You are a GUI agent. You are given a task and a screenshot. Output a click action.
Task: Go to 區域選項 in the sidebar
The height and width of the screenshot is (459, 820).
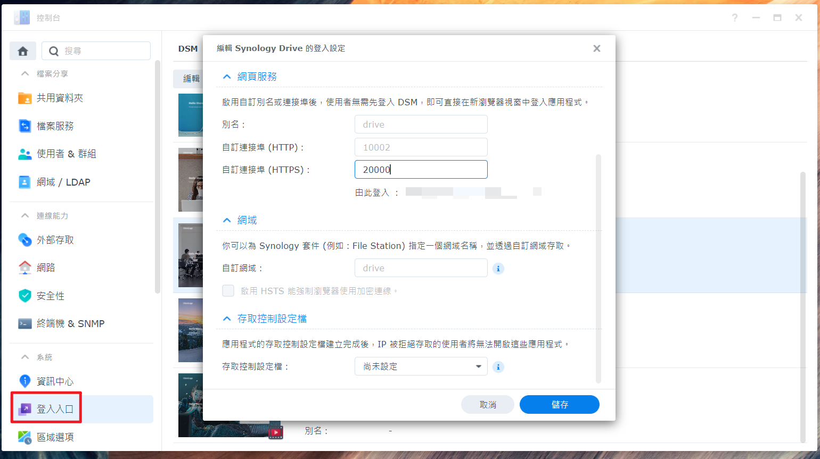pos(81,437)
